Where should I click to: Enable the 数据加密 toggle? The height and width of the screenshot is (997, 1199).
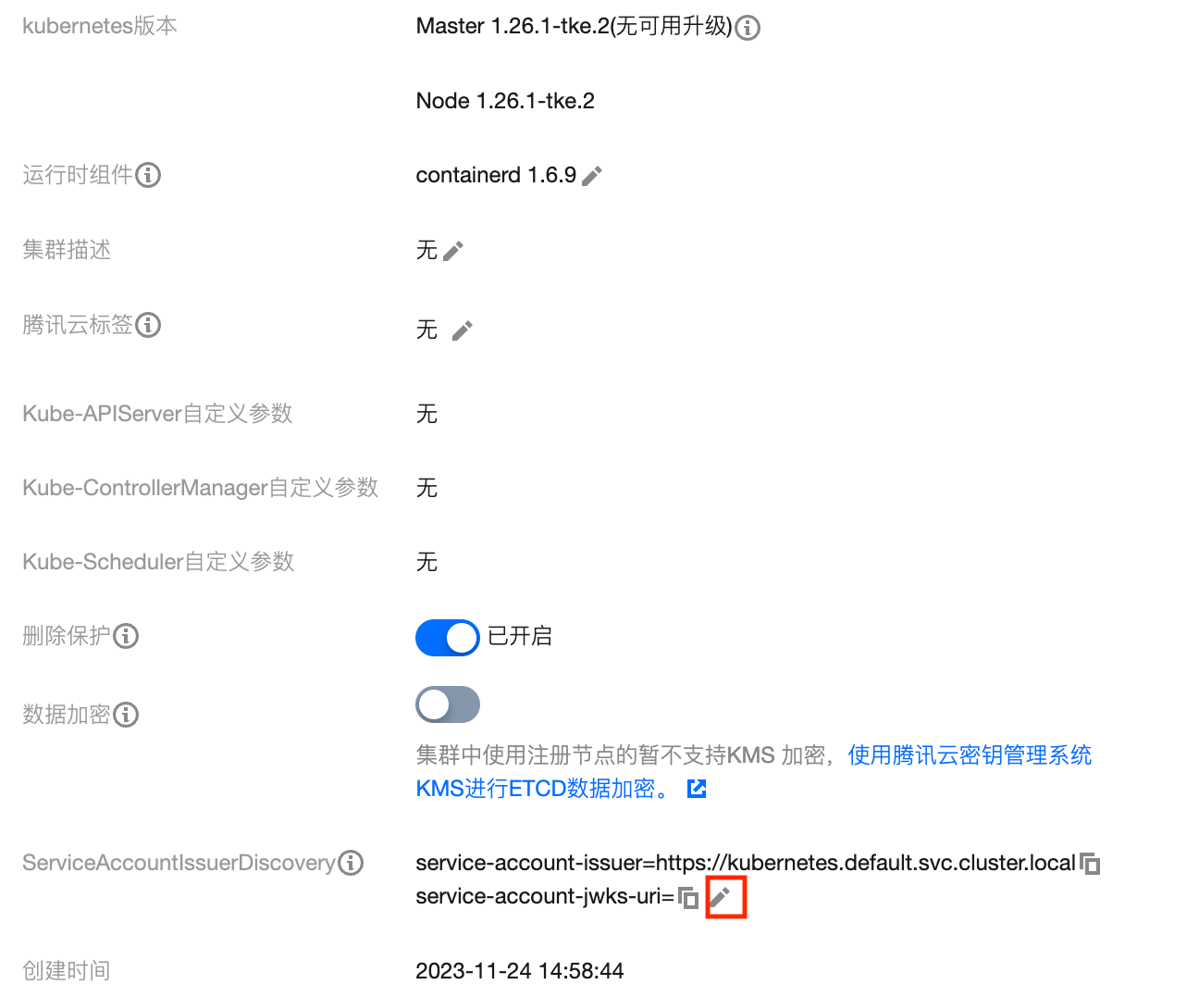pos(448,704)
